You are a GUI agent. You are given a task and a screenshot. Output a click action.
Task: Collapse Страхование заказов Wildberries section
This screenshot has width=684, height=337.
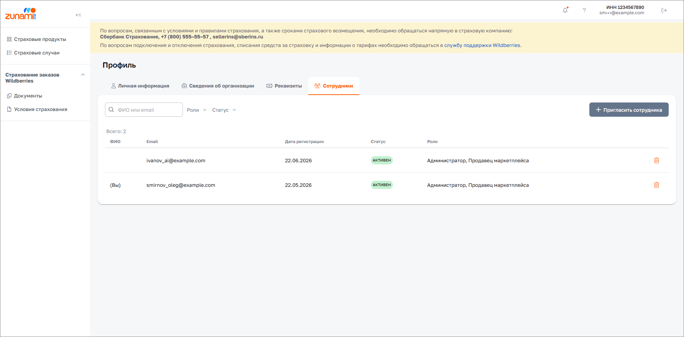83,75
